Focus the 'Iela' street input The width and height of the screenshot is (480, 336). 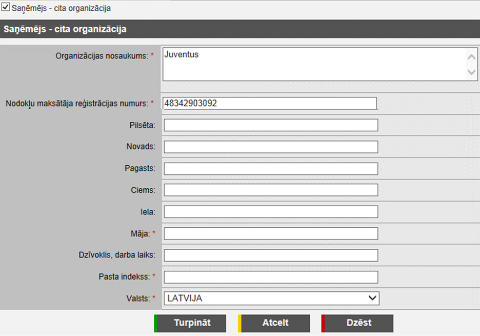[271, 212]
